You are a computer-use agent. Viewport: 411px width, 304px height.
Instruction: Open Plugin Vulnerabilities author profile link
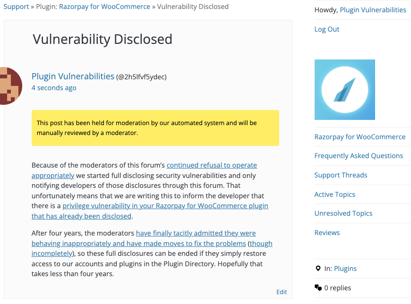click(x=73, y=76)
